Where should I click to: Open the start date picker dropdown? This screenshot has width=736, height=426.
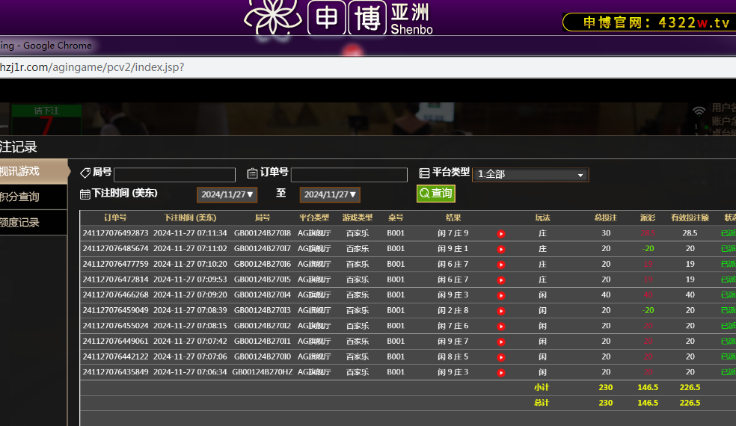pos(227,194)
